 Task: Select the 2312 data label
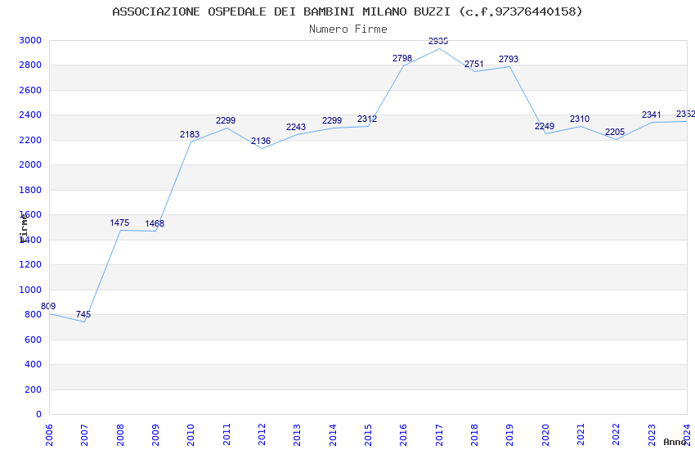[367, 119]
